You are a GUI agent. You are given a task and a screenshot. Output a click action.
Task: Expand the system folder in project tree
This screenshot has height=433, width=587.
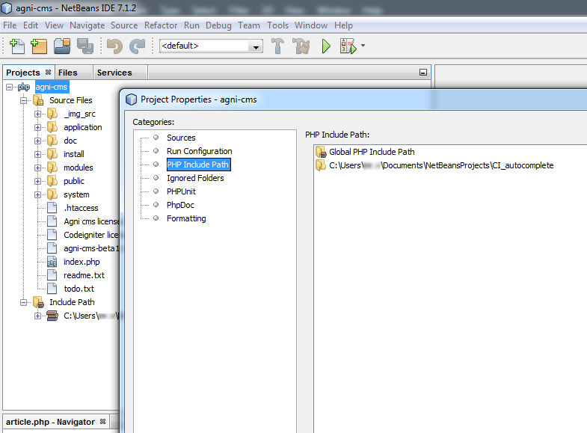pos(38,194)
